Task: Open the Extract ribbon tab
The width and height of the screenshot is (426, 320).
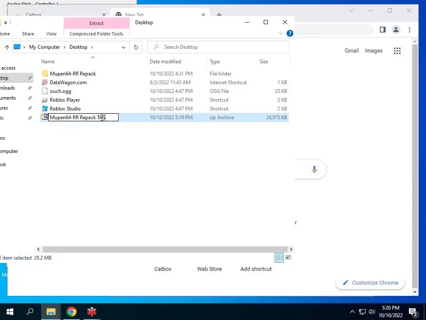Action: pos(97,23)
